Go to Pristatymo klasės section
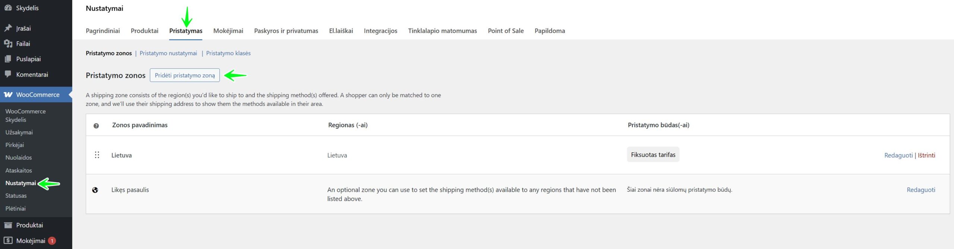 point(228,53)
